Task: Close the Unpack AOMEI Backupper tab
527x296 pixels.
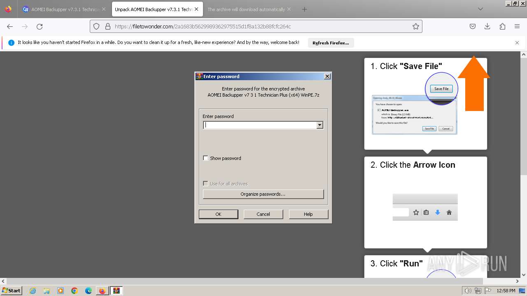Action: click(196, 9)
